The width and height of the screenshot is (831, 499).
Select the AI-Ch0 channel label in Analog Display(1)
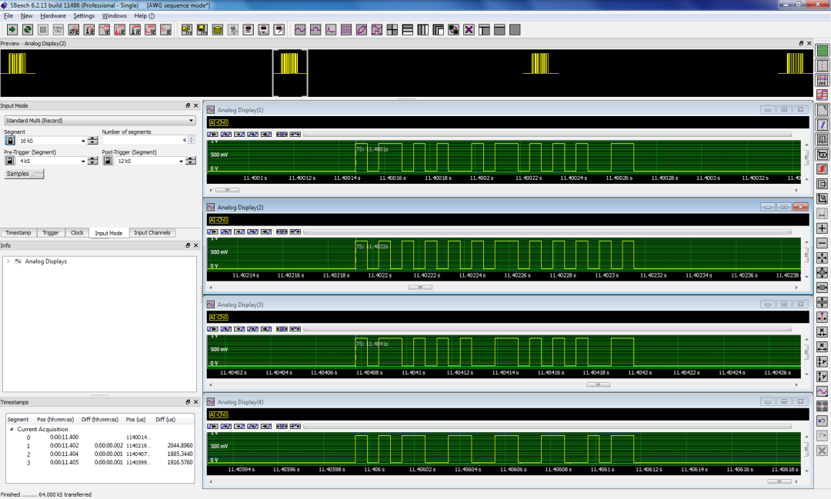pyautogui.click(x=219, y=122)
